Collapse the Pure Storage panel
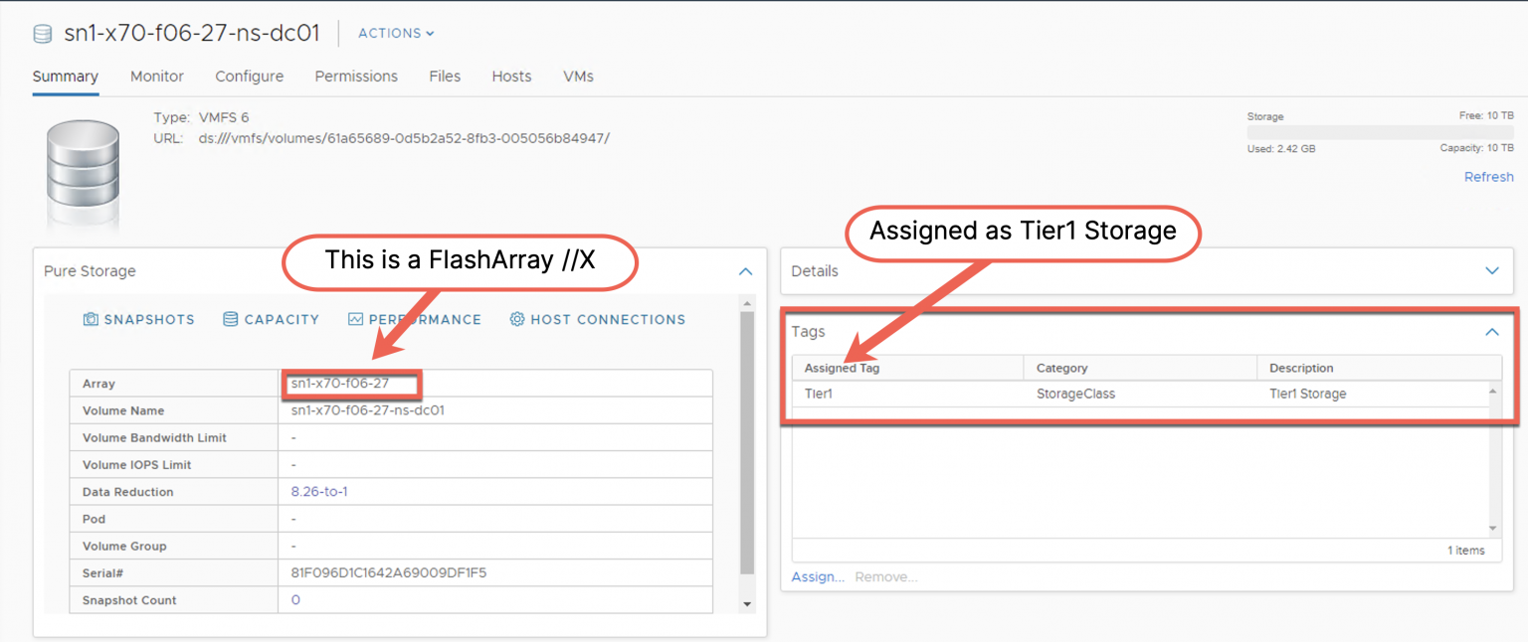Viewport: 1528px width, 642px height. [745, 271]
